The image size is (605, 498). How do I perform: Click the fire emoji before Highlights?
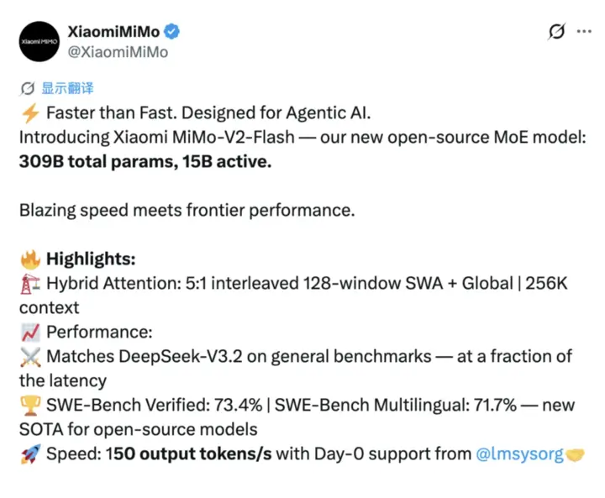click(29, 259)
